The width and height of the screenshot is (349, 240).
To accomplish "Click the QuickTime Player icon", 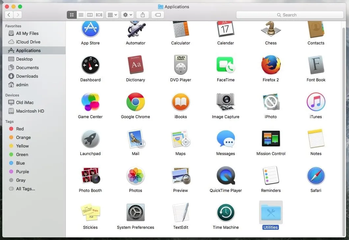I will click(x=226, y=176).
